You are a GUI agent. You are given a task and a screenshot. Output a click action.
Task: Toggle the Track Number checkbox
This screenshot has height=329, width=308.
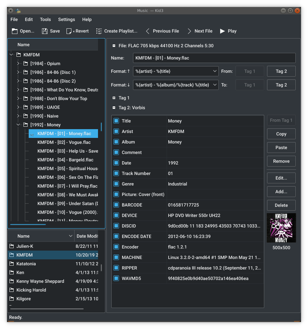tap(116, 173)
